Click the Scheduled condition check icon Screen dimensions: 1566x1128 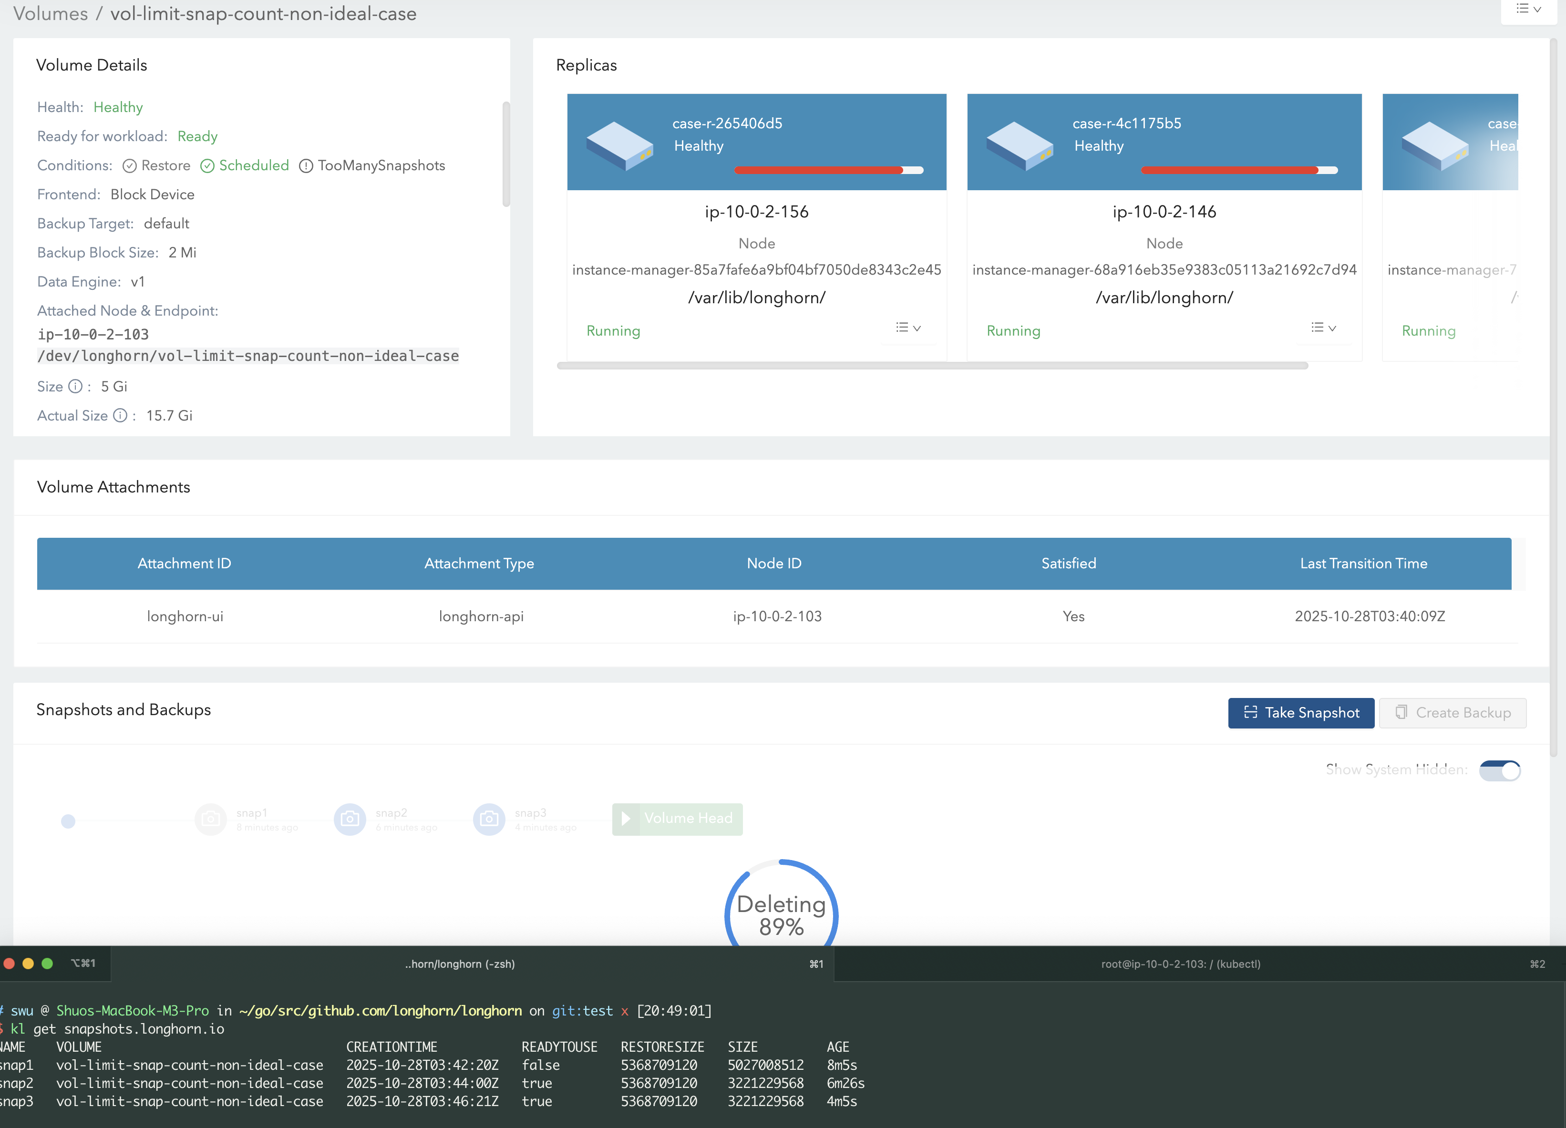(x=207, y=166)
